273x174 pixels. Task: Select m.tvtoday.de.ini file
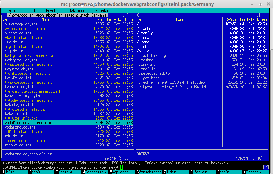[x=21, y=24]
